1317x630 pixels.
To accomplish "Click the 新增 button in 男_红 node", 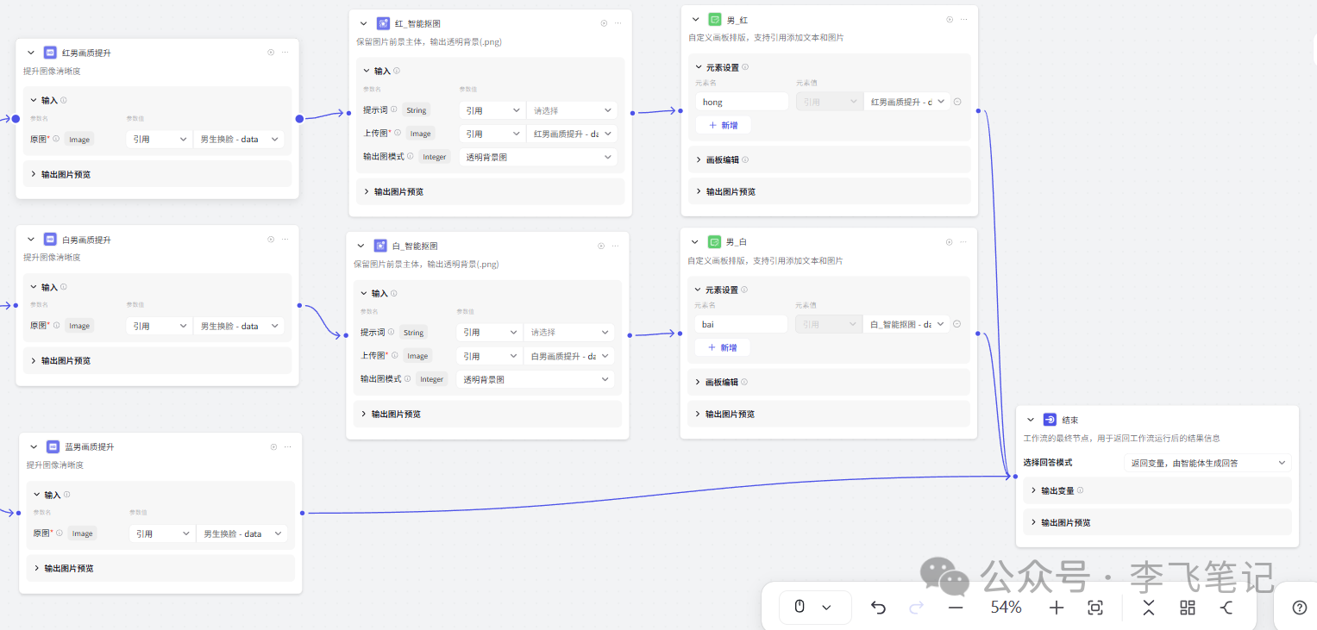I will (723, 125).
